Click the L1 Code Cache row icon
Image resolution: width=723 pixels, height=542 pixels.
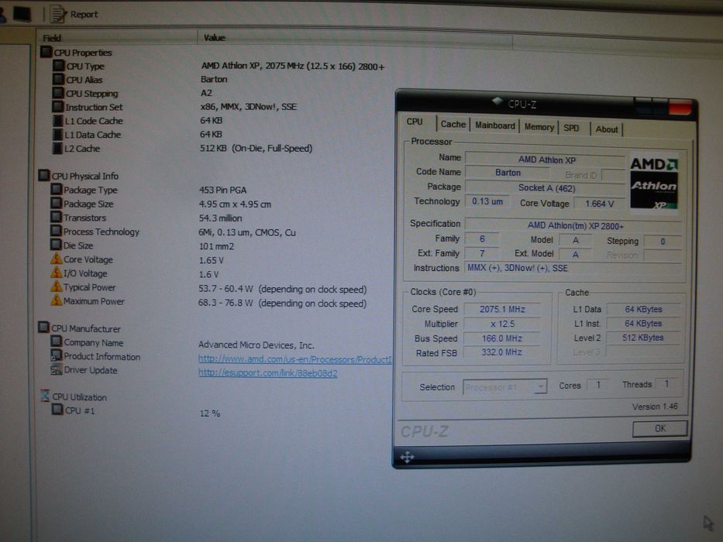pyautogui.click(x=57, y=121)
